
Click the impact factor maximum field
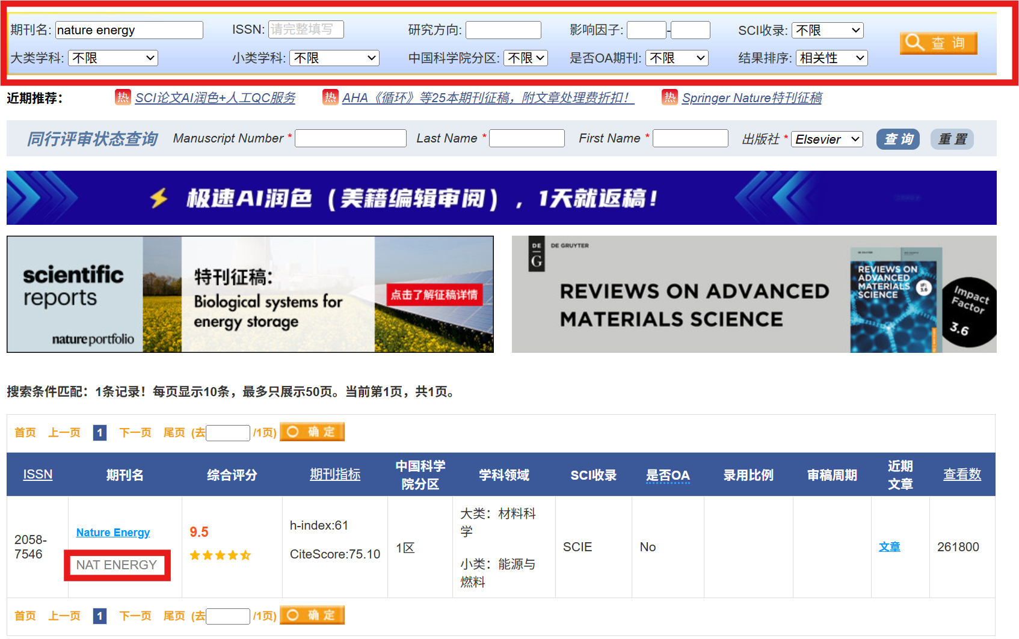[691, 30]
